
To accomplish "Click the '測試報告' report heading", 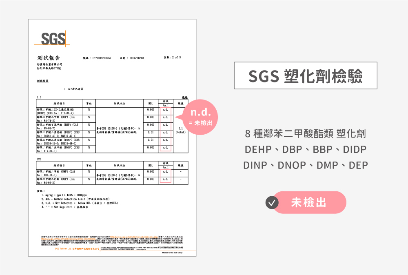I will (49, 58).
